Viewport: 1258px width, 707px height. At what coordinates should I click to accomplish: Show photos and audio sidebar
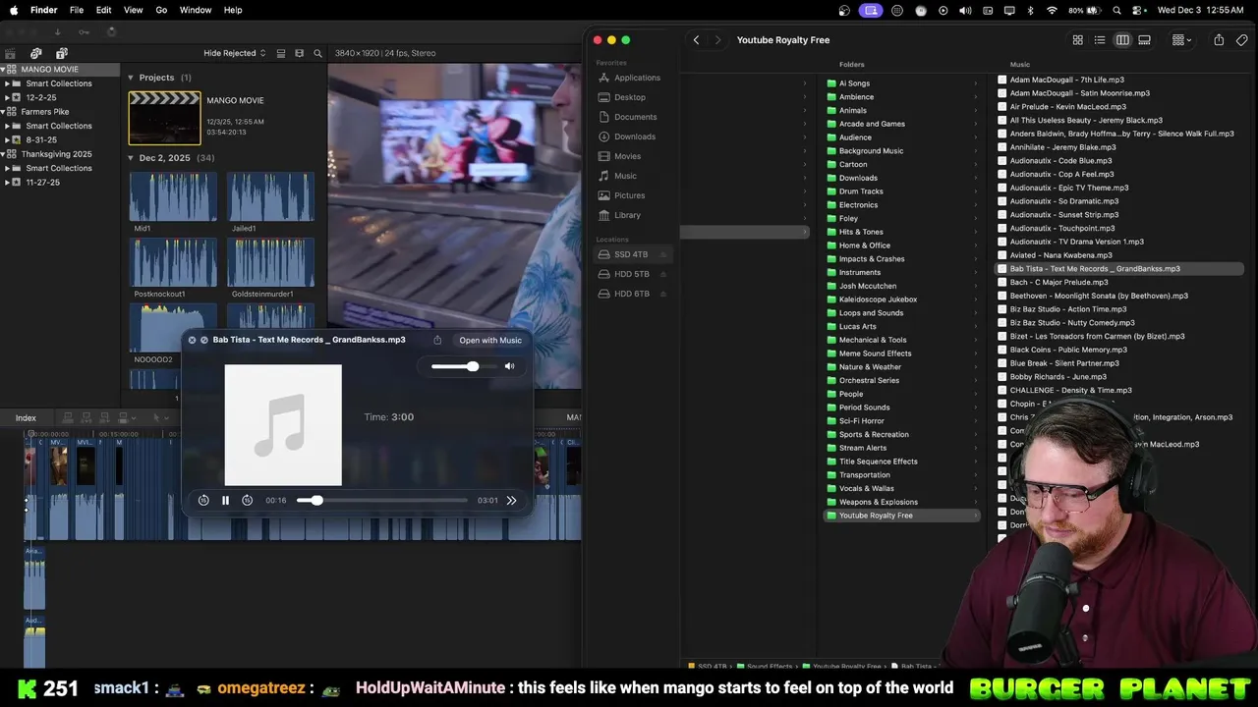click(36, 53)
